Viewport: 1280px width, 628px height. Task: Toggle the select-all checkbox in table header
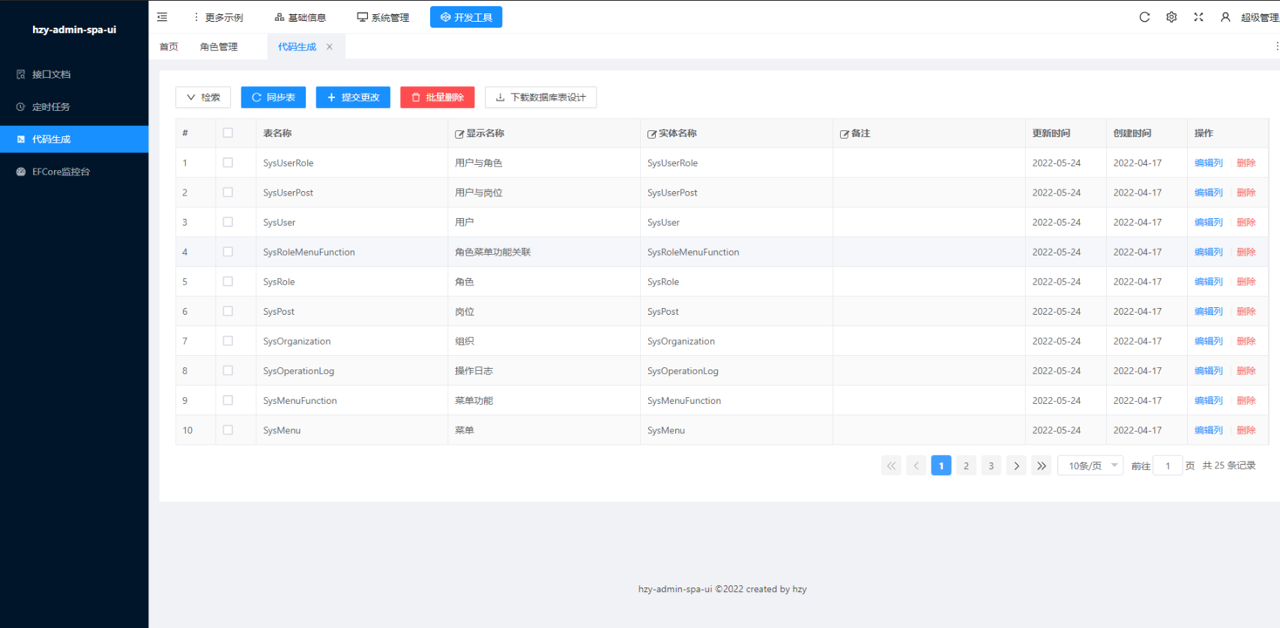coord(228,133)
